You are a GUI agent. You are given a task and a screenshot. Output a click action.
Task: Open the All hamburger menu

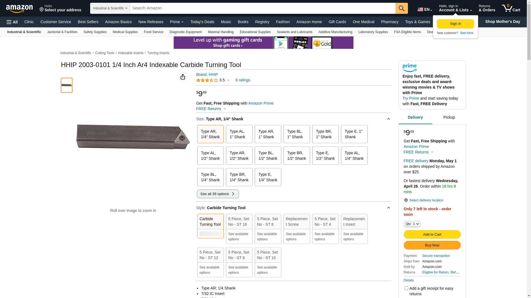point(12,22)
